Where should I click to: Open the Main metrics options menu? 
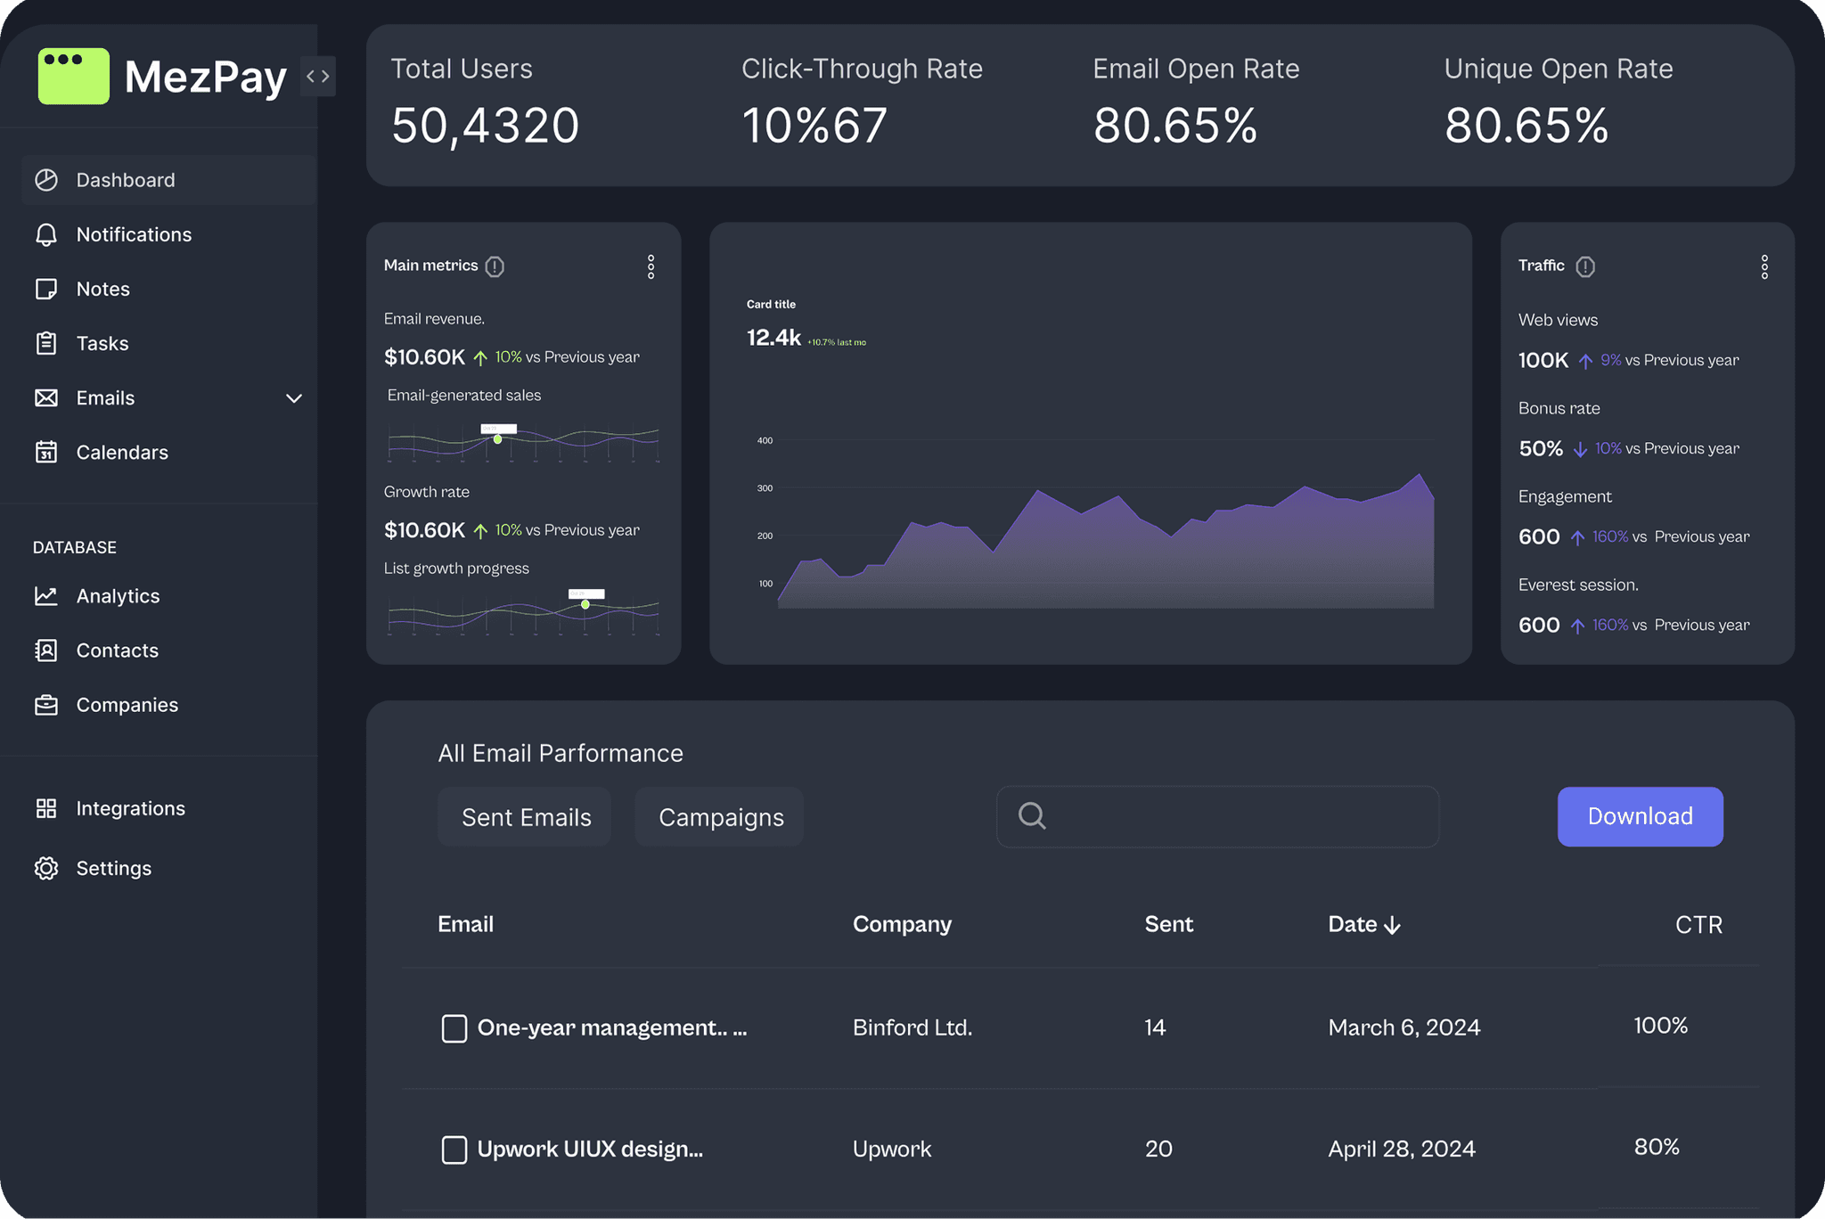651,266
